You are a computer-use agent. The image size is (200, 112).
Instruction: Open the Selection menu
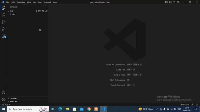tap(21, 2)
